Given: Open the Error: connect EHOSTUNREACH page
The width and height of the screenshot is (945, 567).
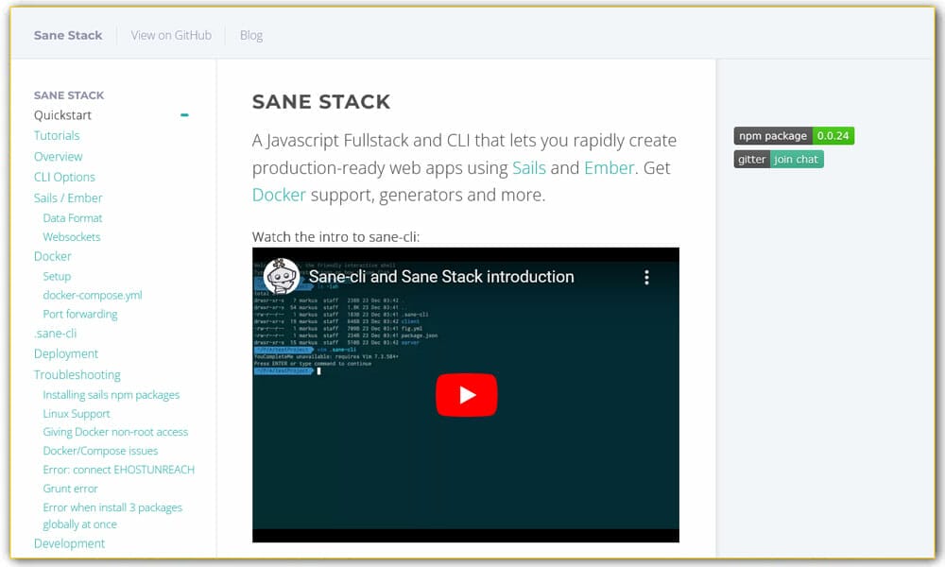Looking at the screenshot, I should coord(119,470).
